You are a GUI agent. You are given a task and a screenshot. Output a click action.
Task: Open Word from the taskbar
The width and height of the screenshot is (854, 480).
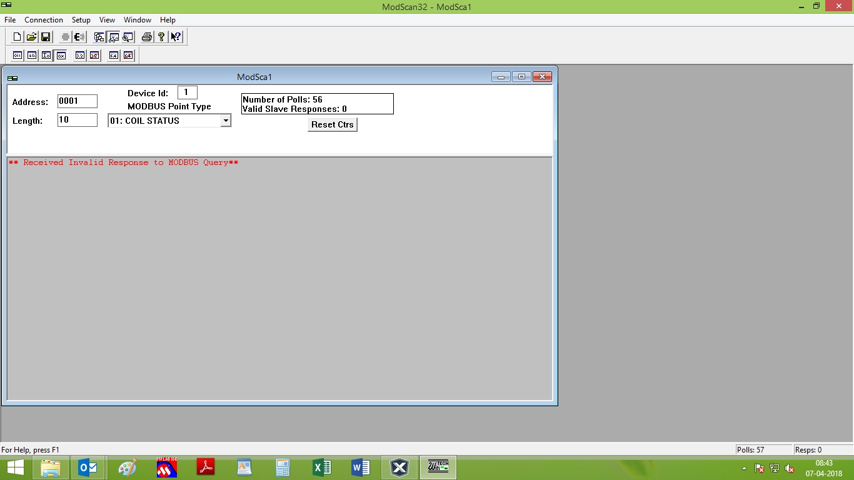coord(361,467)
